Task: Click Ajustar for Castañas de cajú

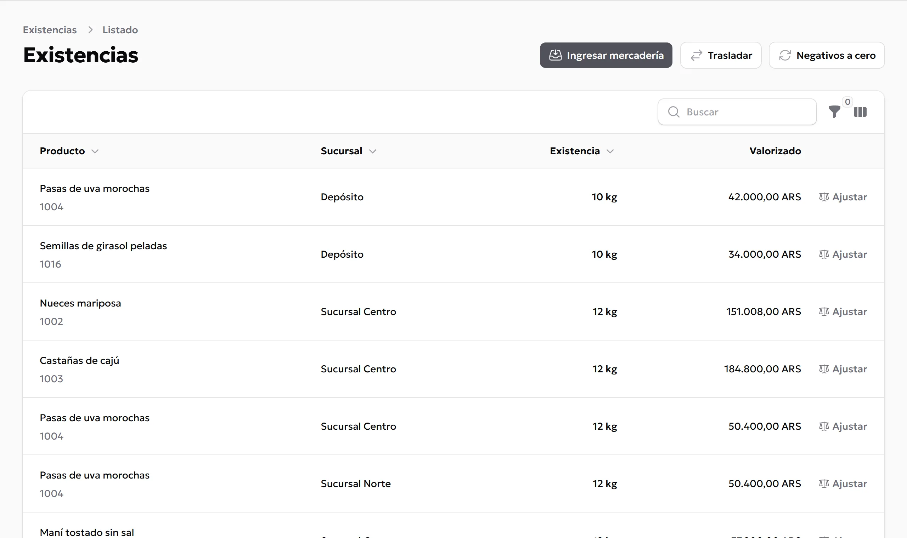Action: point(843,369)
